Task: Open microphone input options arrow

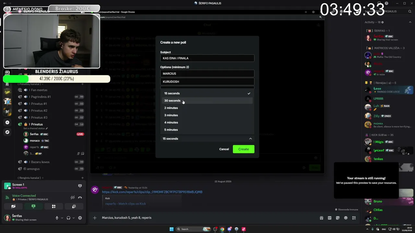Action: [x=62, y=218]
